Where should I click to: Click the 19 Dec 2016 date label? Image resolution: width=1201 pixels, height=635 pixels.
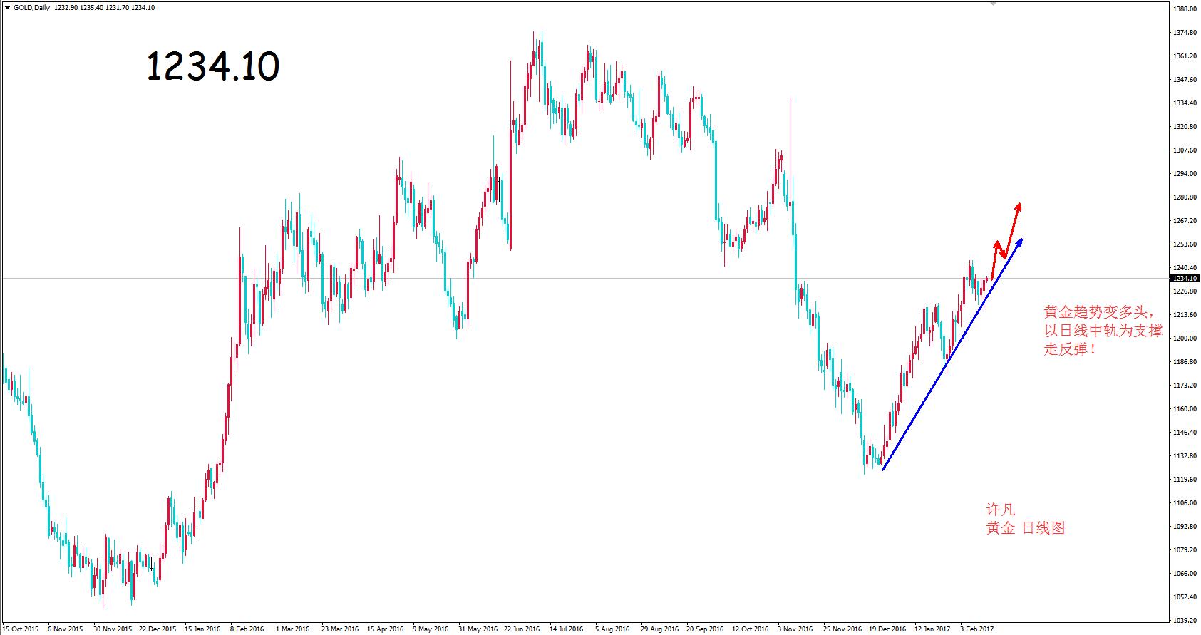[888, 629]
